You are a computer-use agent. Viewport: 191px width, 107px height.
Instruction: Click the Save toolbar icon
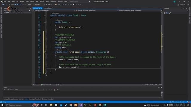point(15,5)
